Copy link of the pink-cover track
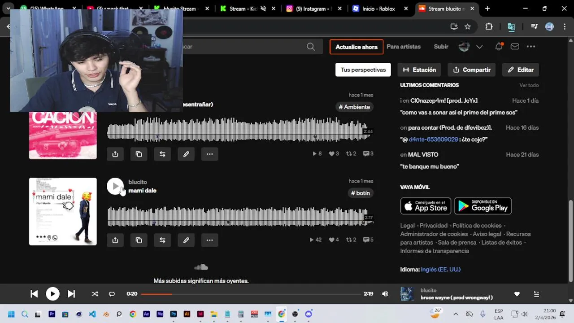Screen dimensions: 574x323 (139, 154)
